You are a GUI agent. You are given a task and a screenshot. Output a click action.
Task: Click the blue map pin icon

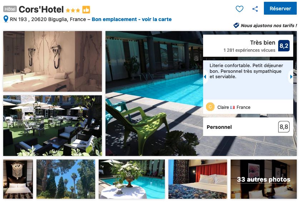coord(6,19)
